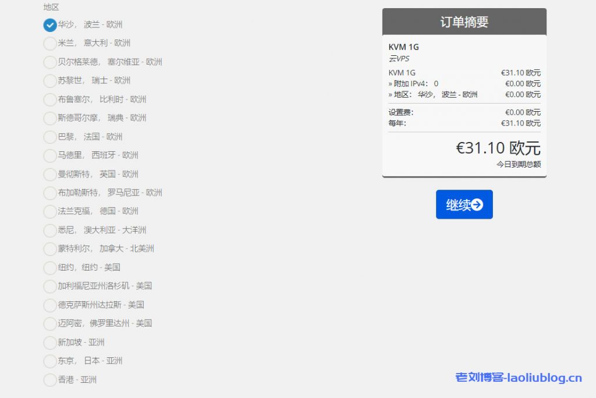Viewport: 596px width, 398px height.
Task: Select the 加利福尼亚州洛杉矶 region option
Action: click(49, 286)
